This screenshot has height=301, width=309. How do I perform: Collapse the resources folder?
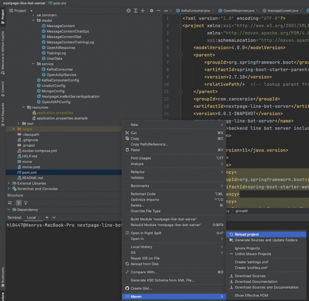tap(24, 107)
